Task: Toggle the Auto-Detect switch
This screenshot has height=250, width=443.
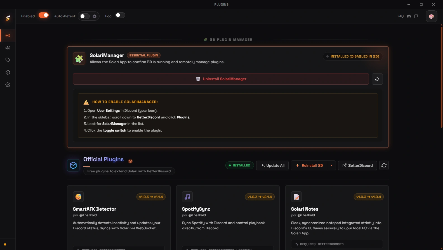Action: pos(84,16)
